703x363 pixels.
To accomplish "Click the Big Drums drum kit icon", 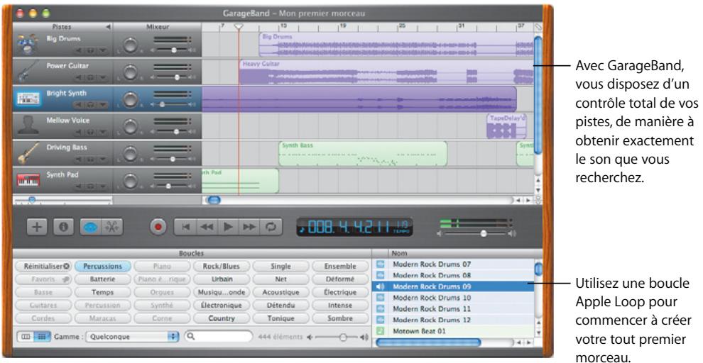I will click(27, 45).
